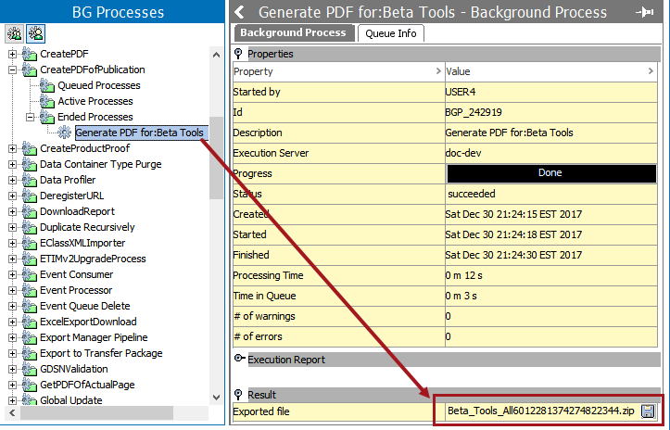The height and width of the screenshot is (430, 670).
Task: Click the Done progress bar
Action: click(x=550, y=172)
